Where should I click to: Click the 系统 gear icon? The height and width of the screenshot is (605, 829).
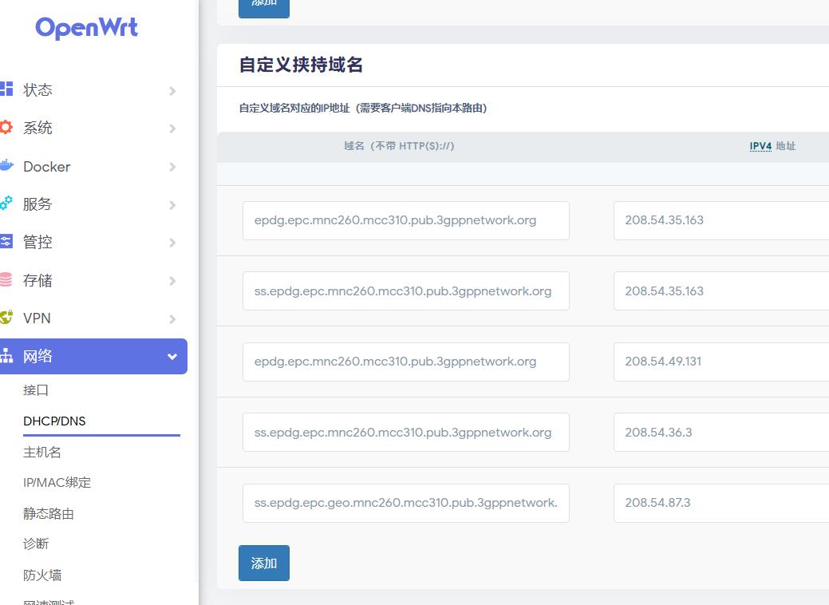coord(6,127)
